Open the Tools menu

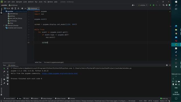pyautogui.click(x=40, y=2)
